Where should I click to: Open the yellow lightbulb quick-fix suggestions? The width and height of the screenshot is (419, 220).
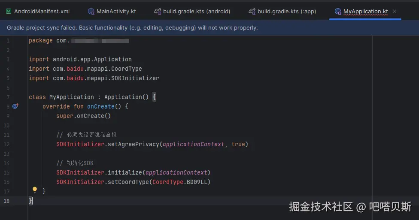coord(34,190)
